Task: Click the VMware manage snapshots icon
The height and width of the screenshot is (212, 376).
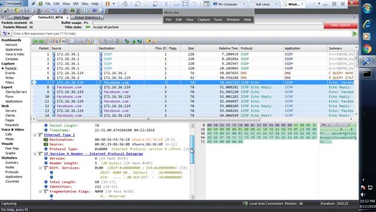Action: pyautogui.click(x=155, y=4)
